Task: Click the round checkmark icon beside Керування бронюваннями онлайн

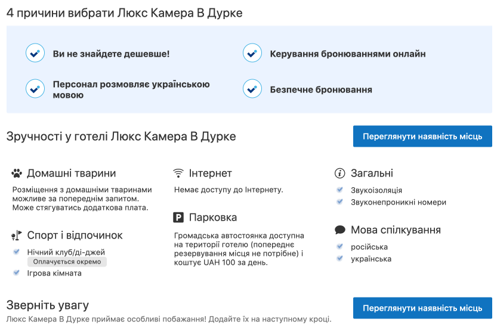Action: point(252,54)
